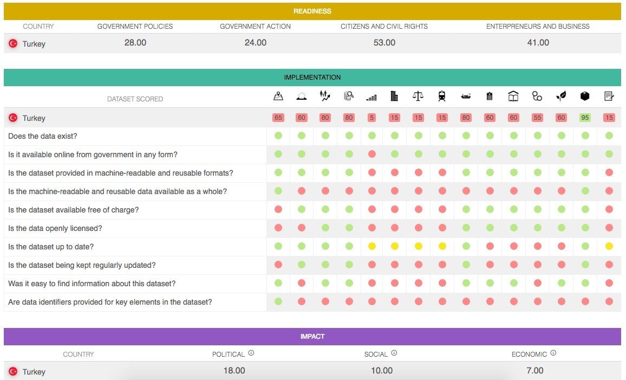Select the open book education icon

tap(513, 96)
